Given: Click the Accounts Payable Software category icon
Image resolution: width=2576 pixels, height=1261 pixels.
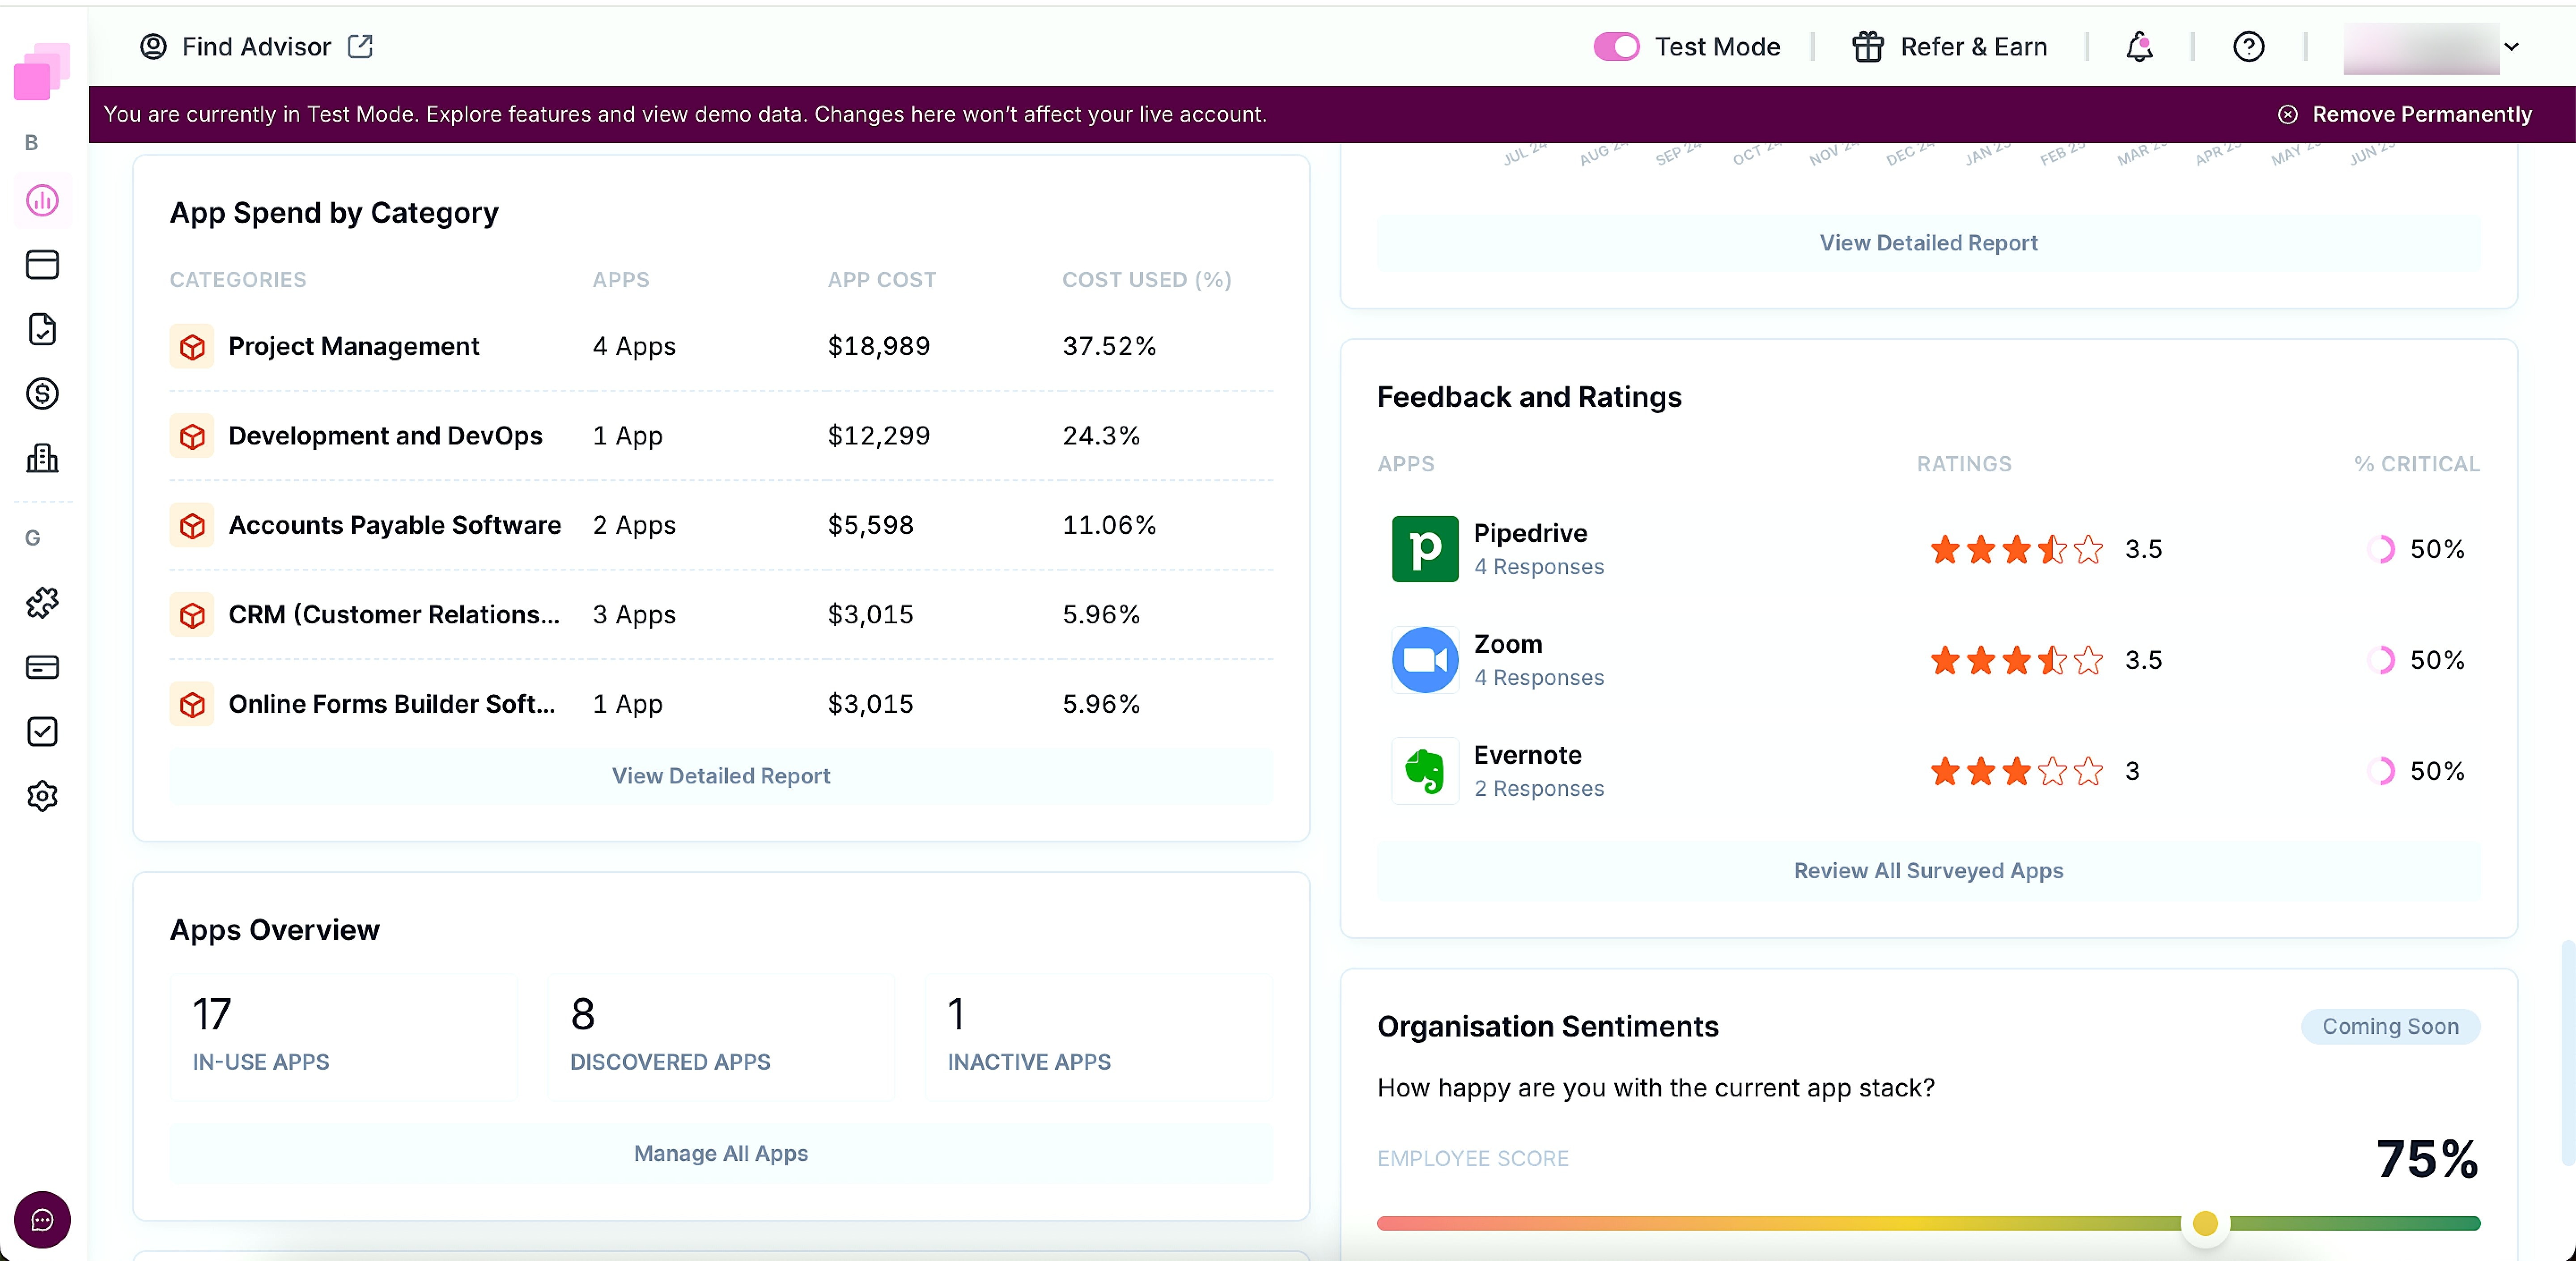Looking at the screenshot, I should (x=192, y=526).
